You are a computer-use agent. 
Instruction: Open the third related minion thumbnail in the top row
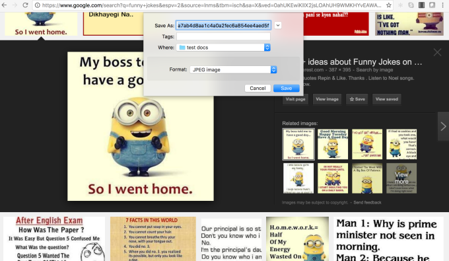pos(367,144)
